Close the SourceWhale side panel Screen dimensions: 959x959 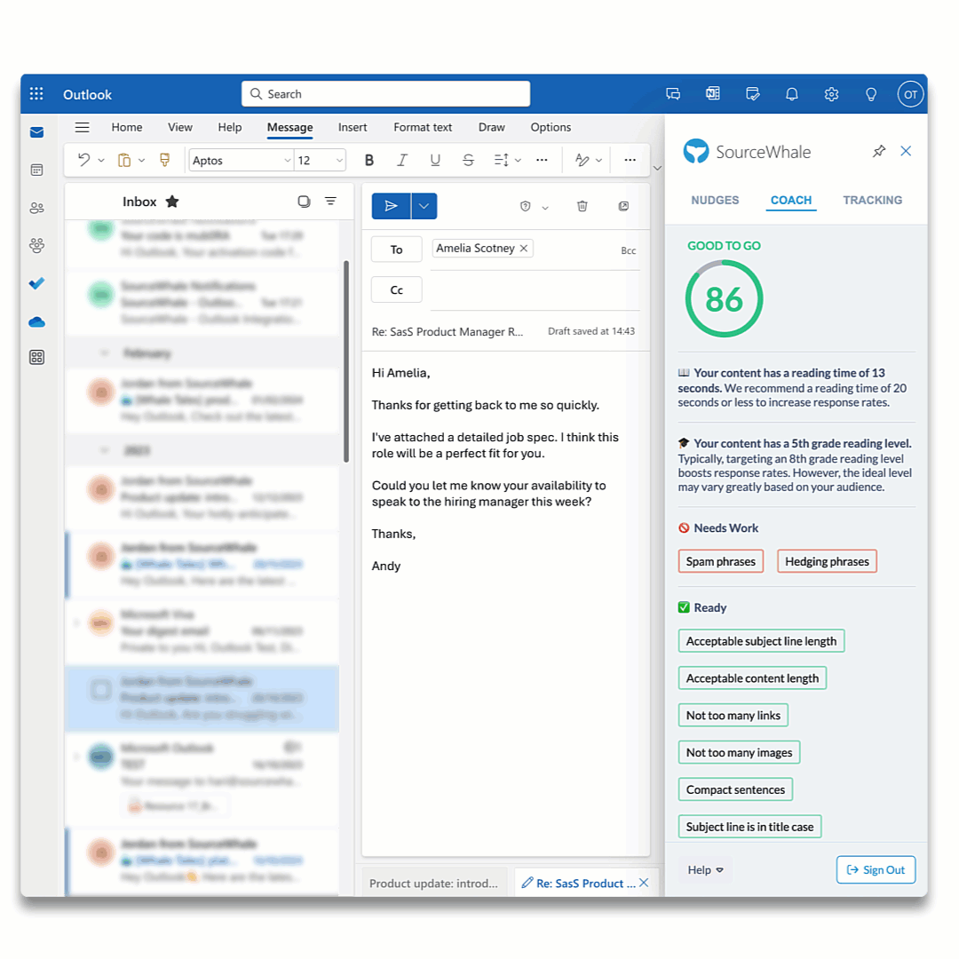tap(906, 151)
